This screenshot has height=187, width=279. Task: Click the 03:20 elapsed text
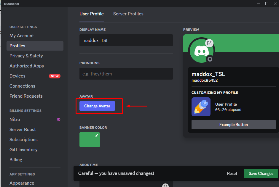coord(228,110)
